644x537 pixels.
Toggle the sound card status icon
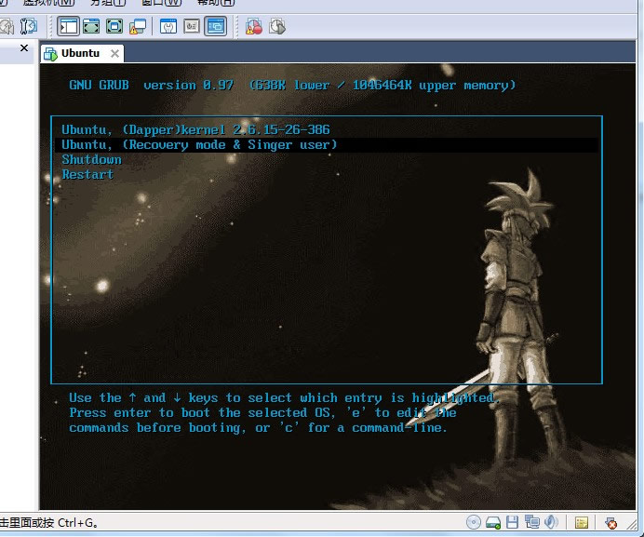551,523
